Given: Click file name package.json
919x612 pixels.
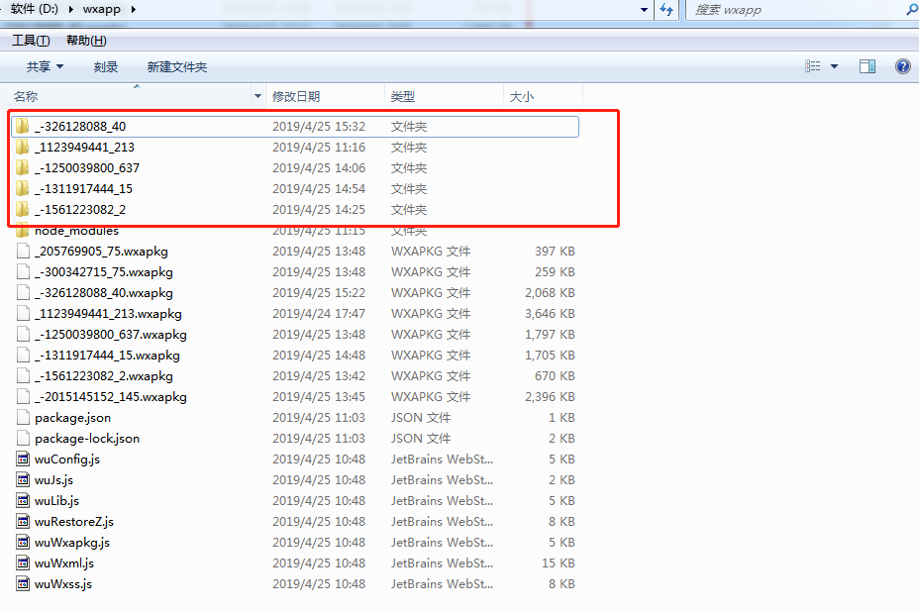Looking at the screenshot, I should click(72, 418).
